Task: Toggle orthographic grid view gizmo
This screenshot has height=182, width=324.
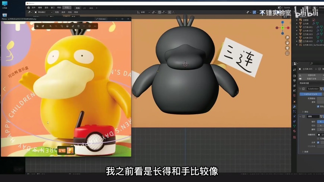Action: [x=287, y=53]
